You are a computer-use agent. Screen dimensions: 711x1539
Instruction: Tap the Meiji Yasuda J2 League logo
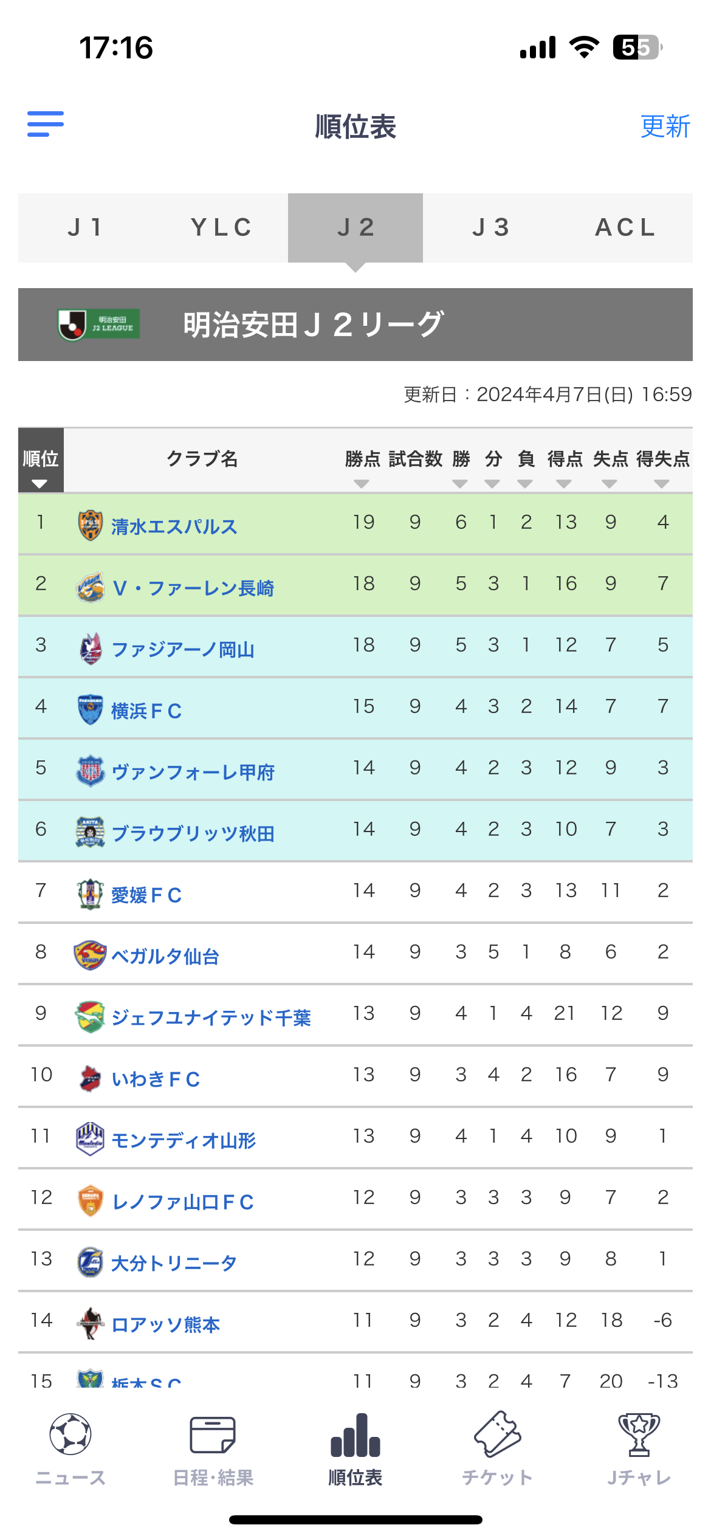pos(99,325)
